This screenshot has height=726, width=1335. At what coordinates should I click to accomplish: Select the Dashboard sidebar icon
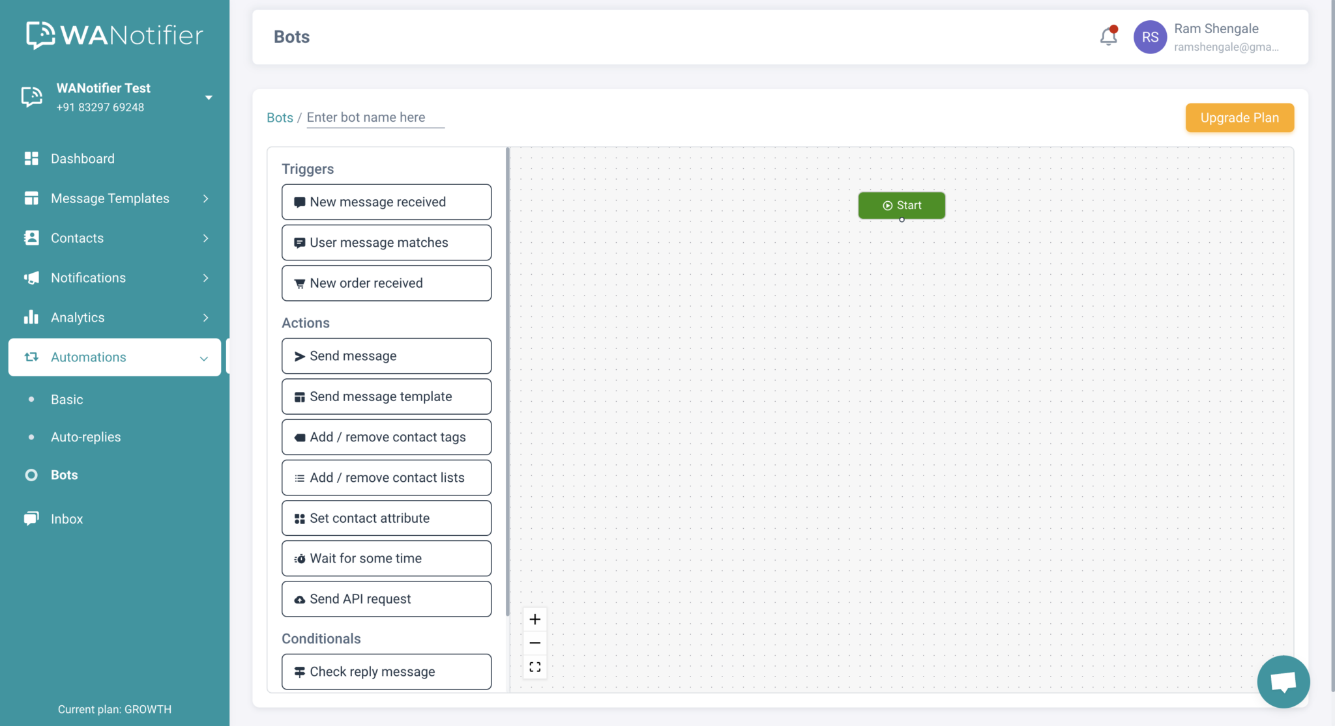point(31,158)
